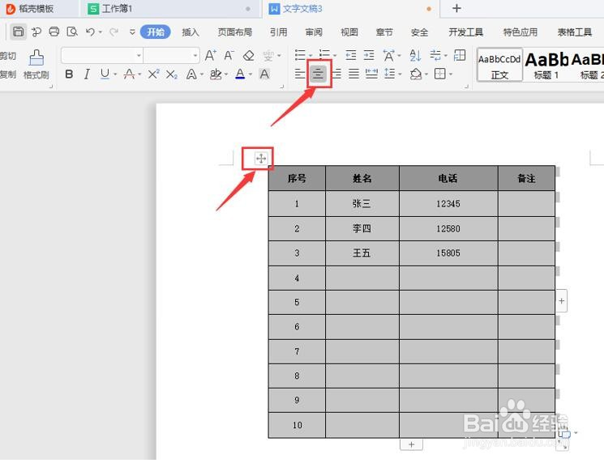Click the Decrease Indent icon
The height and width of the screenshot is (463, 604).
click(x=350, y=55)
